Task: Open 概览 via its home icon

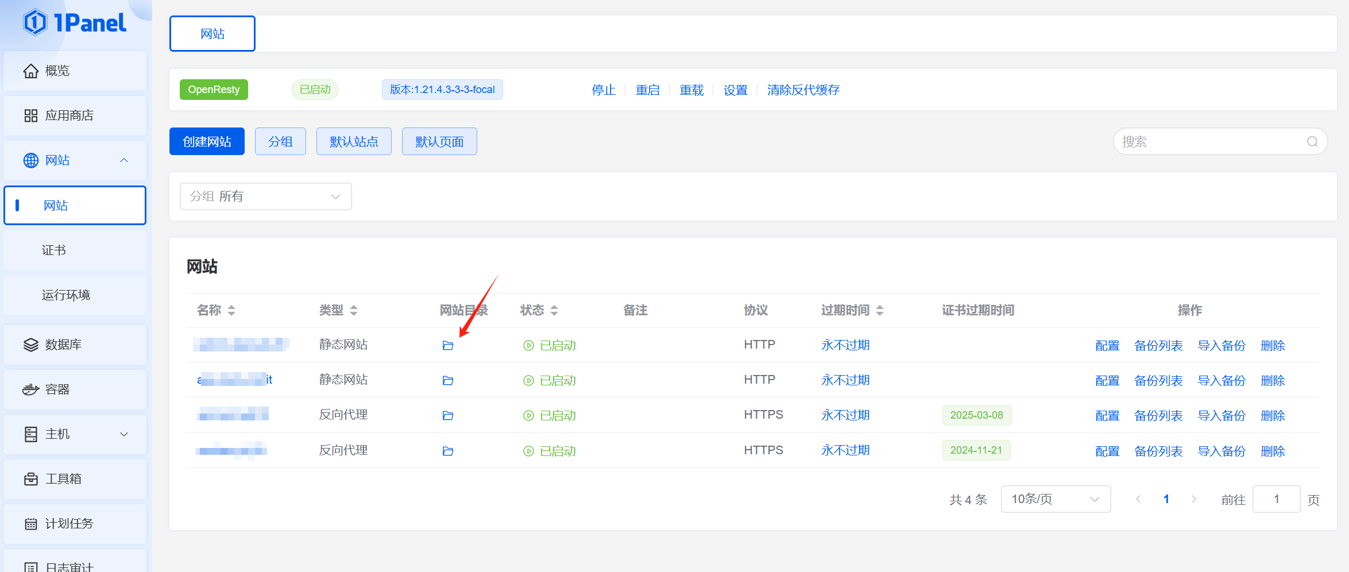Action: point(31,71)
